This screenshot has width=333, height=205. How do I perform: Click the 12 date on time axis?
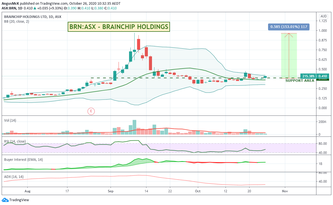point(226,191)
